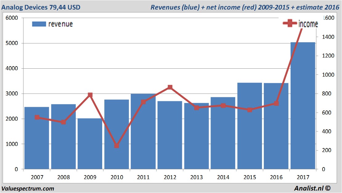Select the 2008 revenue bar
This screenshot has height=193, width=342.
point(63,137)
